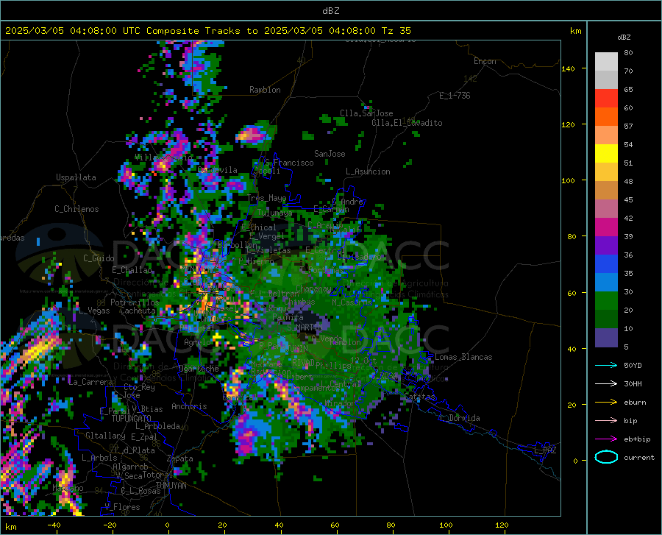This screenshot has width=662, height=535.
Task: Click the Zapata label
Action: pos(180,458)
